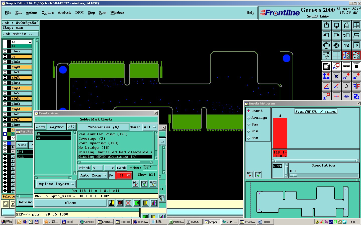Open the Edit menu

pos(19,12)
